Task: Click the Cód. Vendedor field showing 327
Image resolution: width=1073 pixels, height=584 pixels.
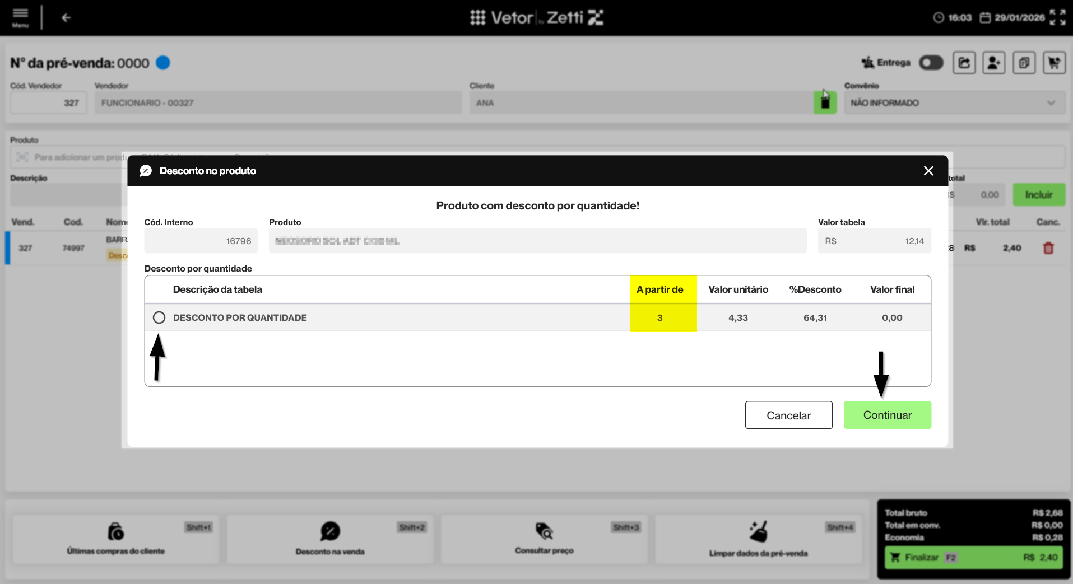Action: (49, 103)
